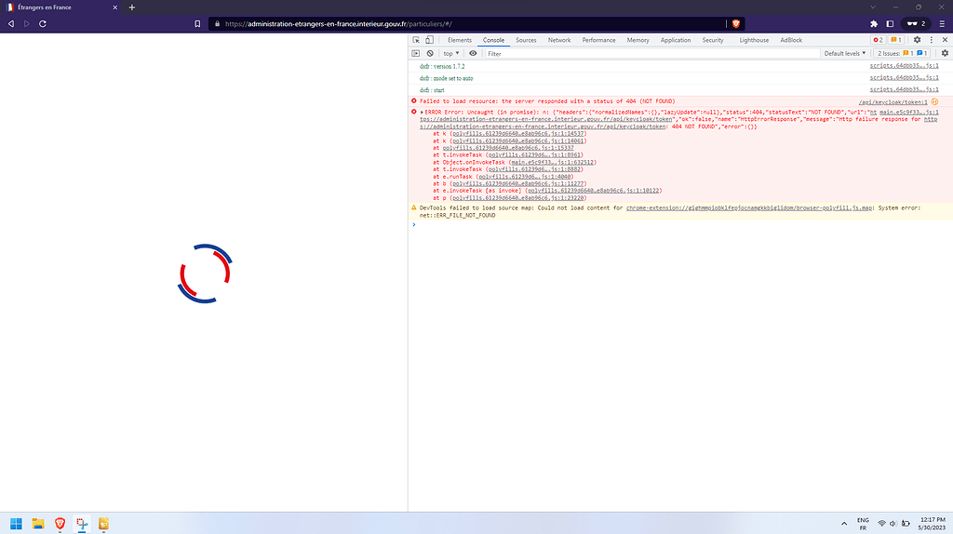Activate the inspect element picker in DevTools

coord(417,40)
